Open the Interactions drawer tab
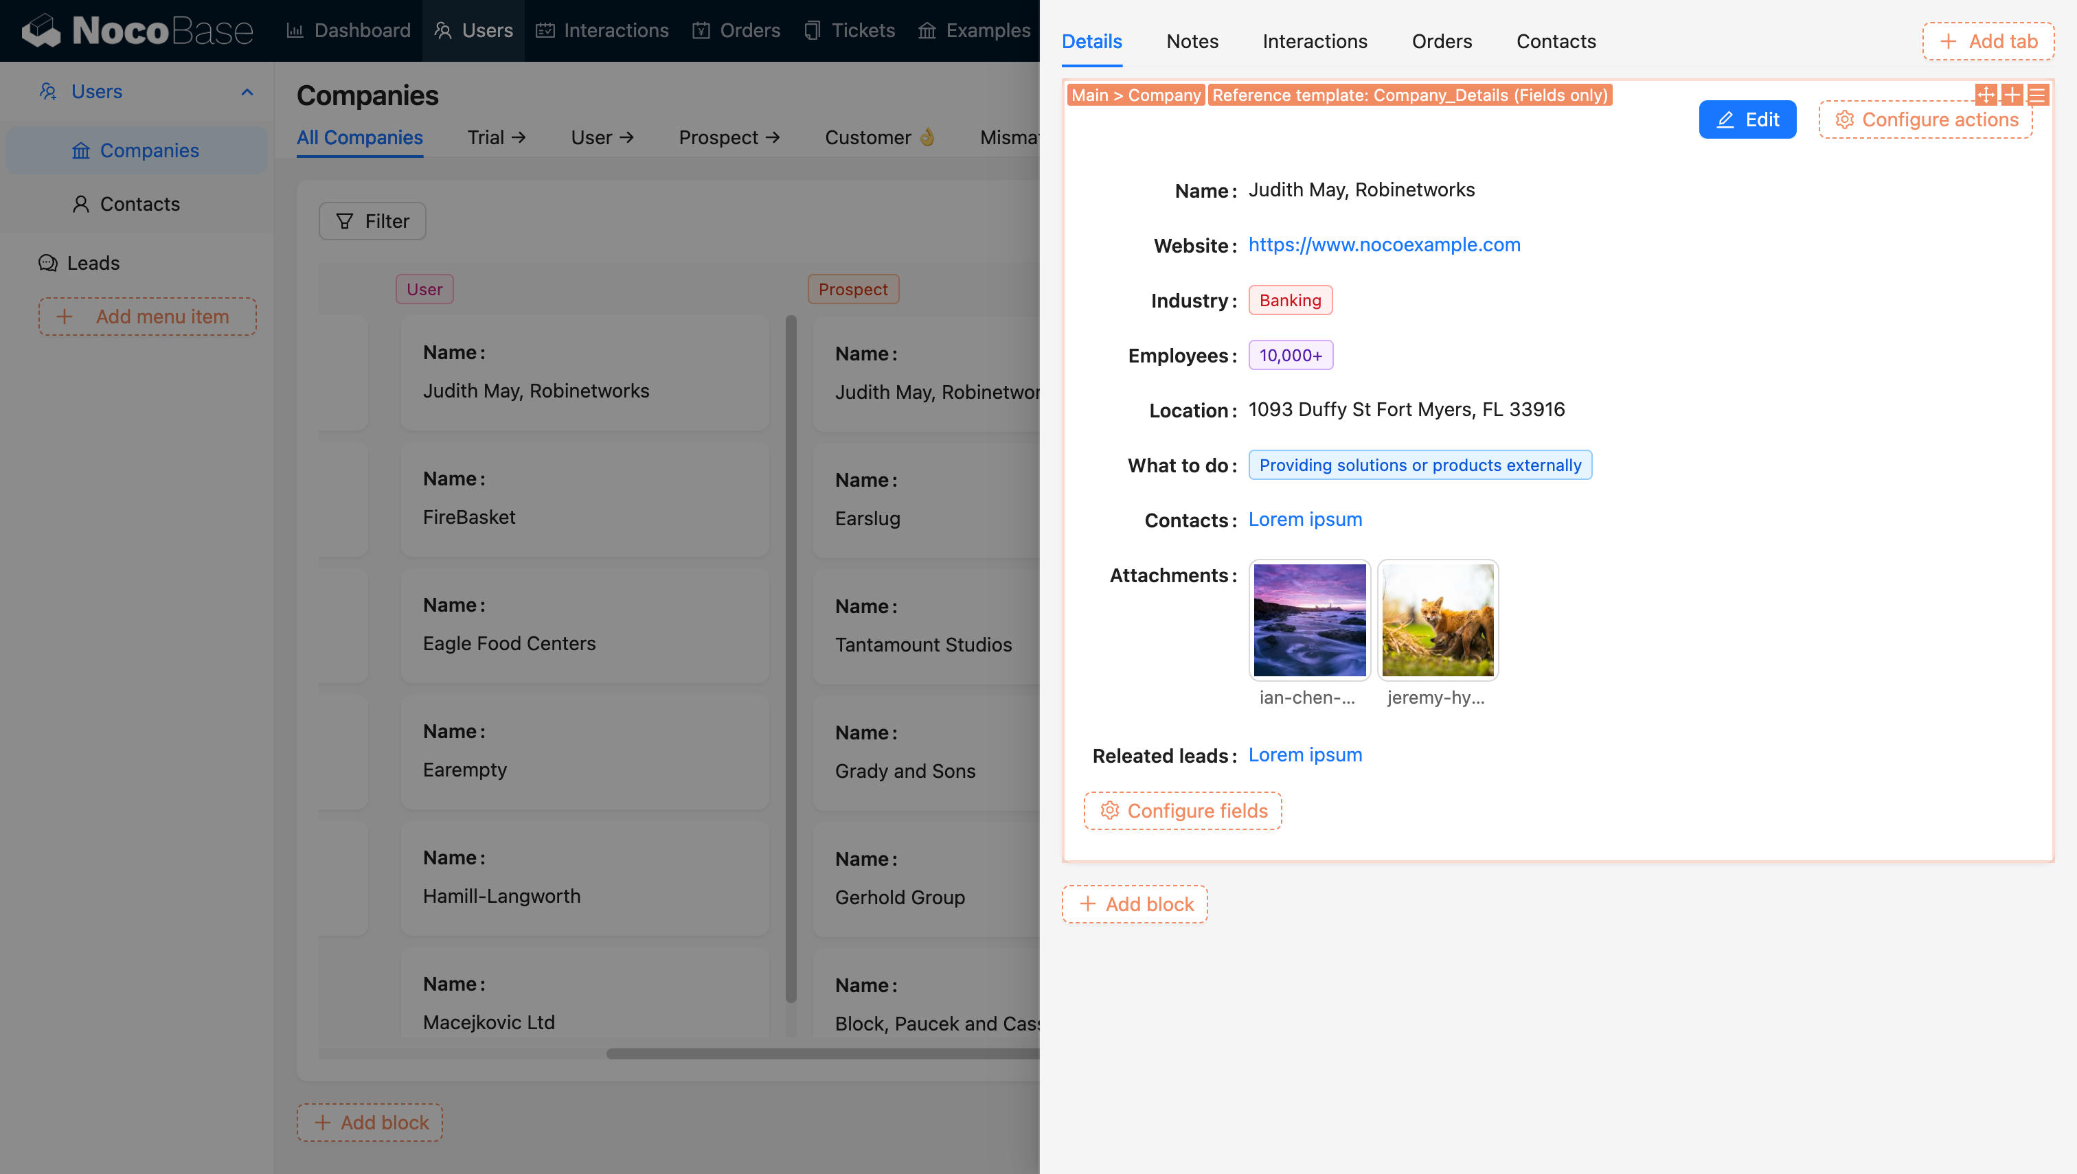 tap(1314, 41)
